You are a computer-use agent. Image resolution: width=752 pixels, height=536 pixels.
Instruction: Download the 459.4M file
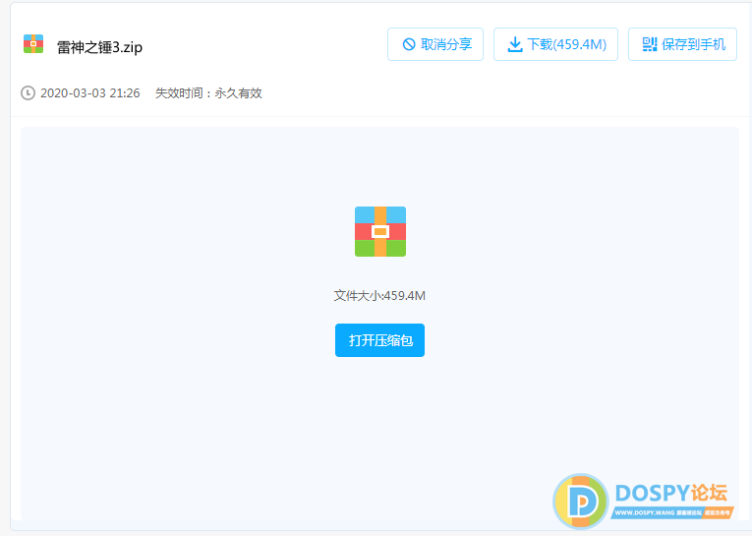coord(555,44)
